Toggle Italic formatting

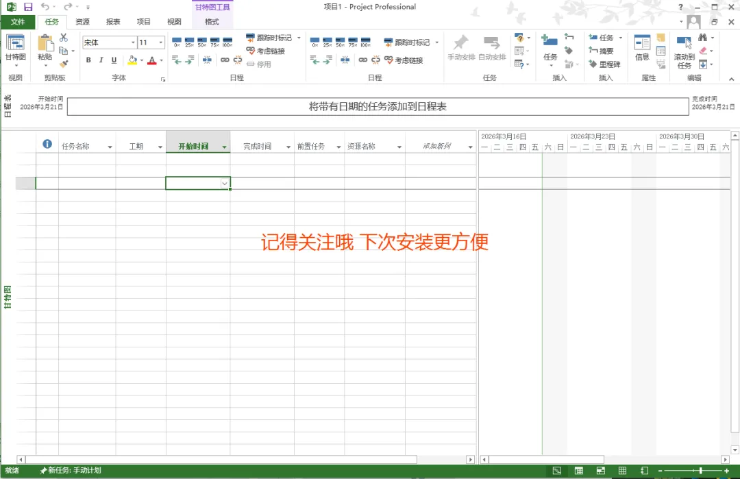pyautogui.click(x=101, y=60)
